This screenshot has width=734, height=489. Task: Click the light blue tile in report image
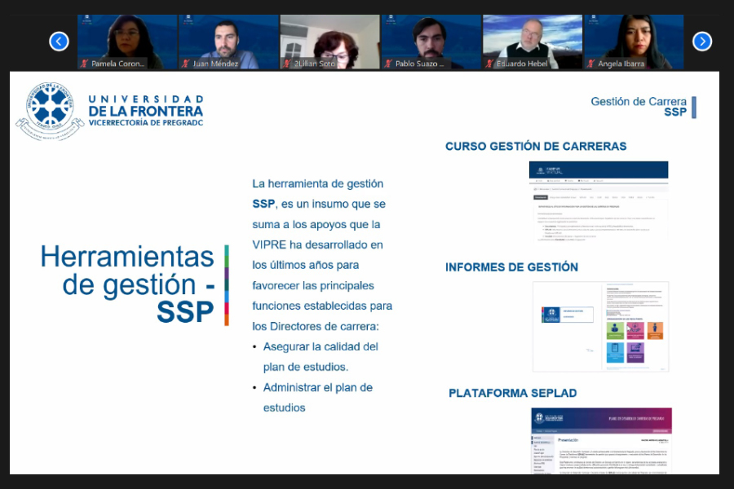(615, 352)
